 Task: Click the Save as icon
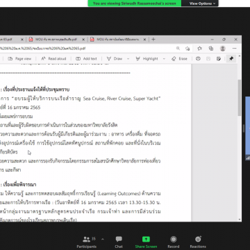[x=219, y=59]
